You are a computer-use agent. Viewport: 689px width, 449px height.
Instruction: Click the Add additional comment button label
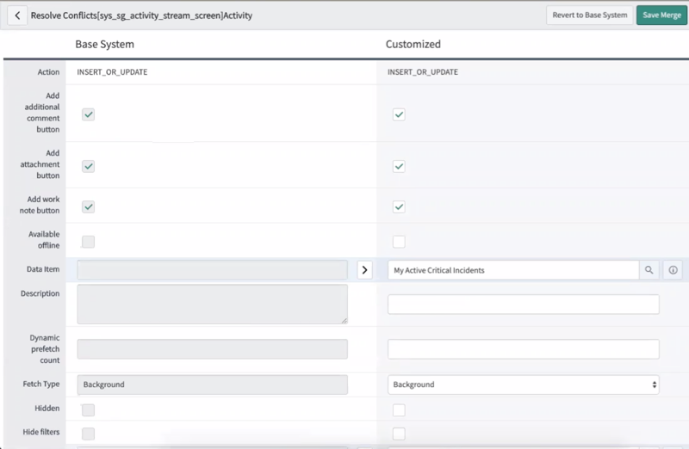point(42,113)
